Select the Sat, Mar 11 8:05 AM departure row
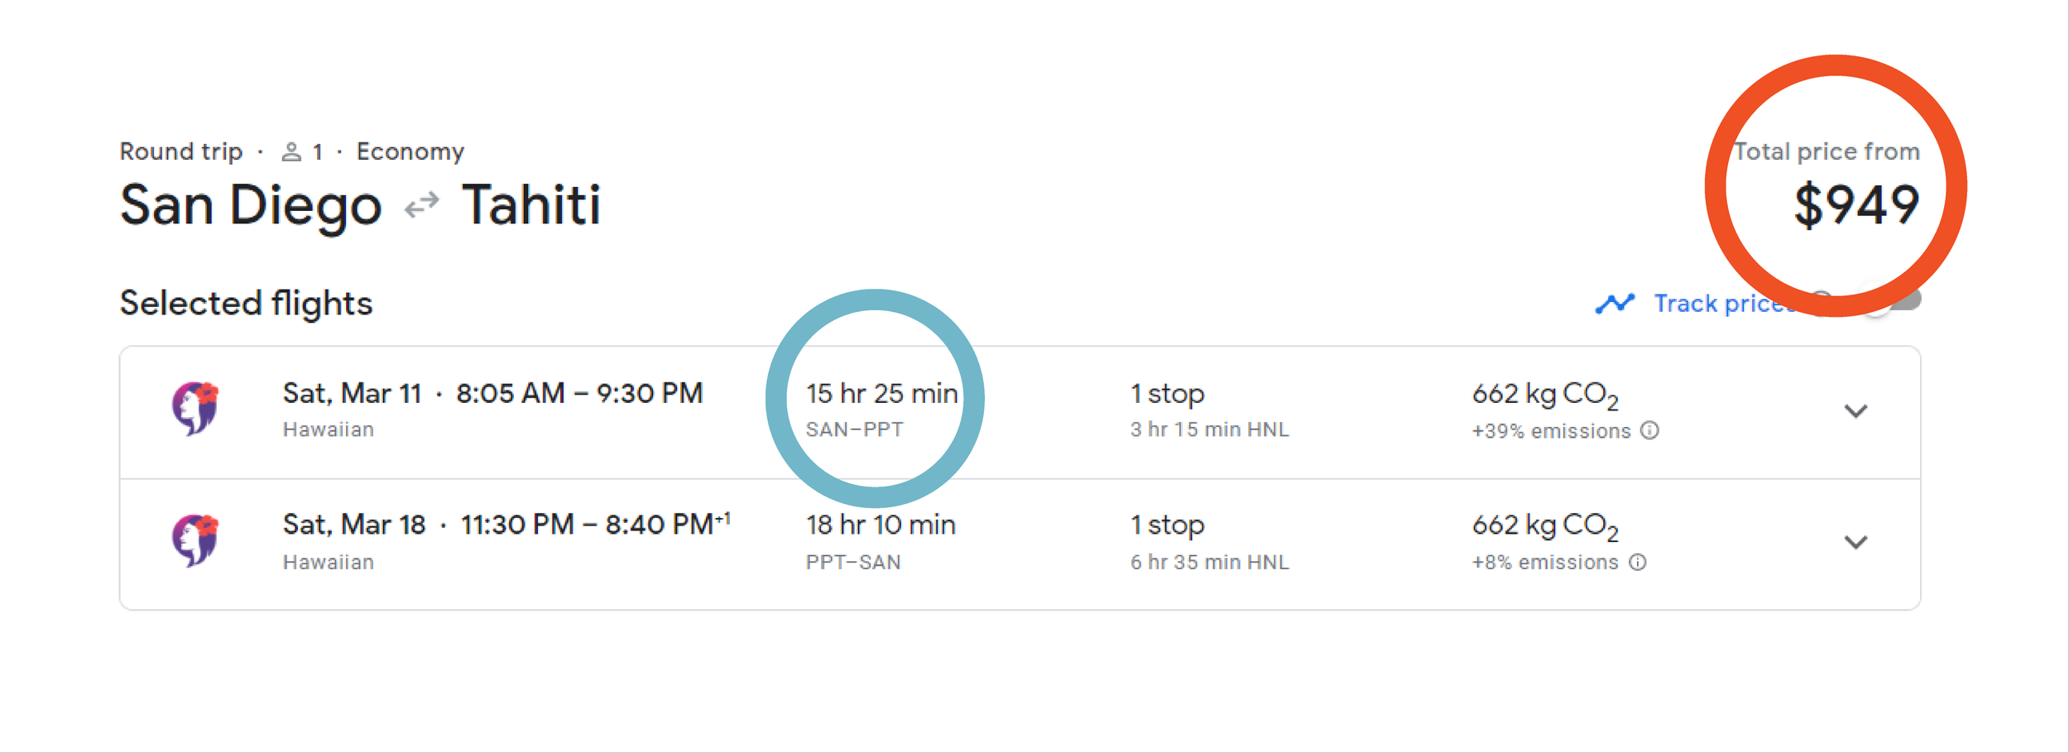The image size is (2069, 753). pyautogui.click(x=492, y=394)
